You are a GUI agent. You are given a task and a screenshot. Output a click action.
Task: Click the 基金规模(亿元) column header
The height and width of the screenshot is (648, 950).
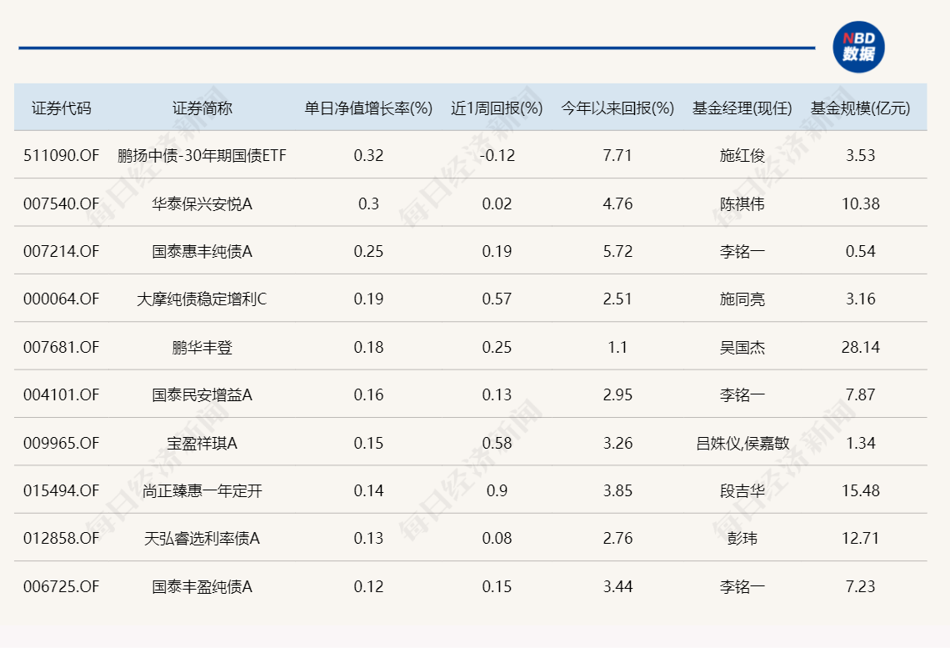click(x=860, y=108)
